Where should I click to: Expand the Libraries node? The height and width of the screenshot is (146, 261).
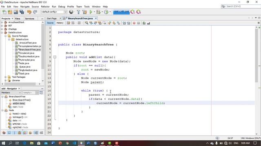coord(5,80)
